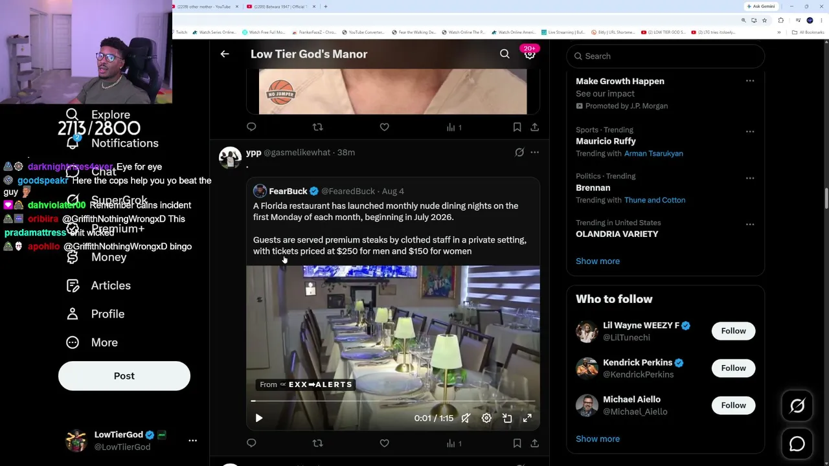Viewport: 829px width, 466px height.
Task: Like the ypp post about the Florida restaurant
Action: [x=384, y=443]
